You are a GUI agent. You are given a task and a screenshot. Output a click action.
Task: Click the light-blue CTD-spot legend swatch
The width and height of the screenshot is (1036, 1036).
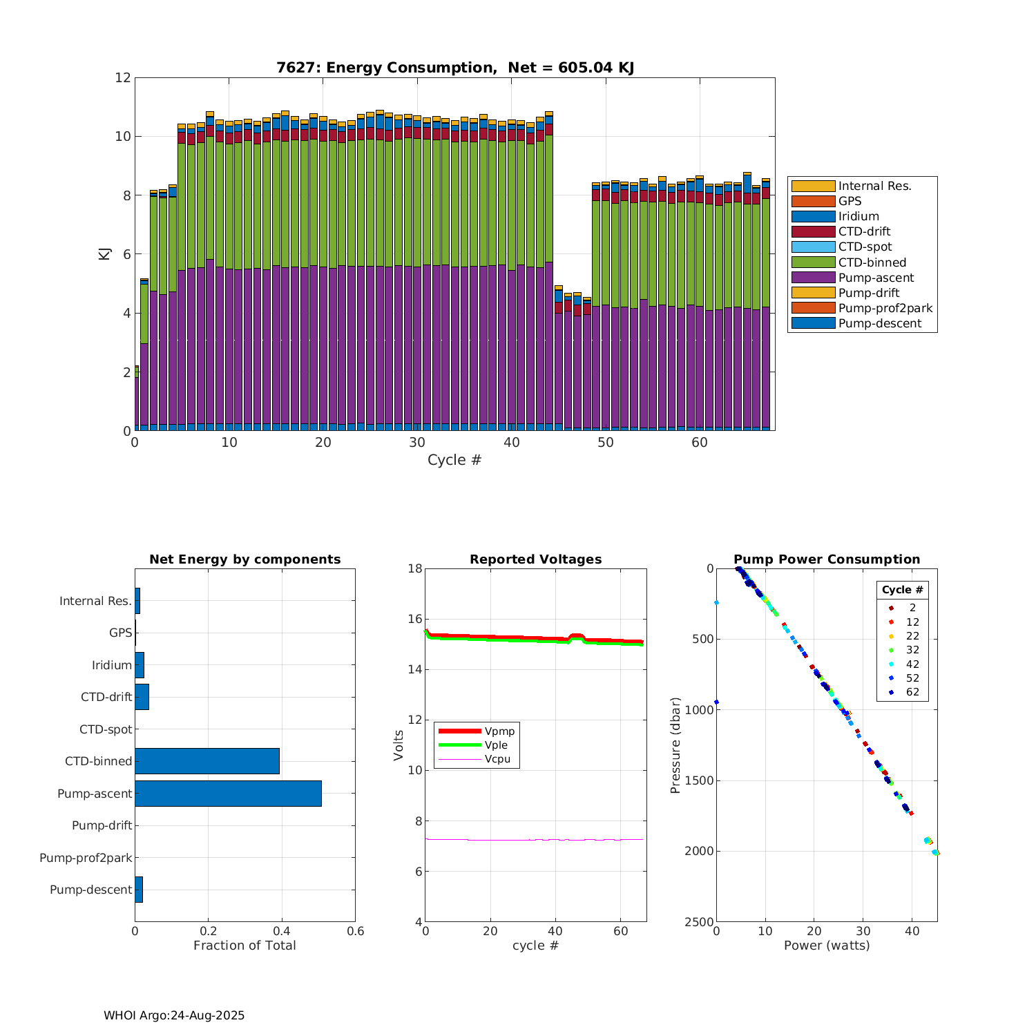(813, 247)
